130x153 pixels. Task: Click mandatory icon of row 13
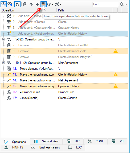pos(9,75)
